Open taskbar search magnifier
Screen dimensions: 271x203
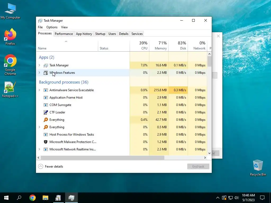click(19, 198)
